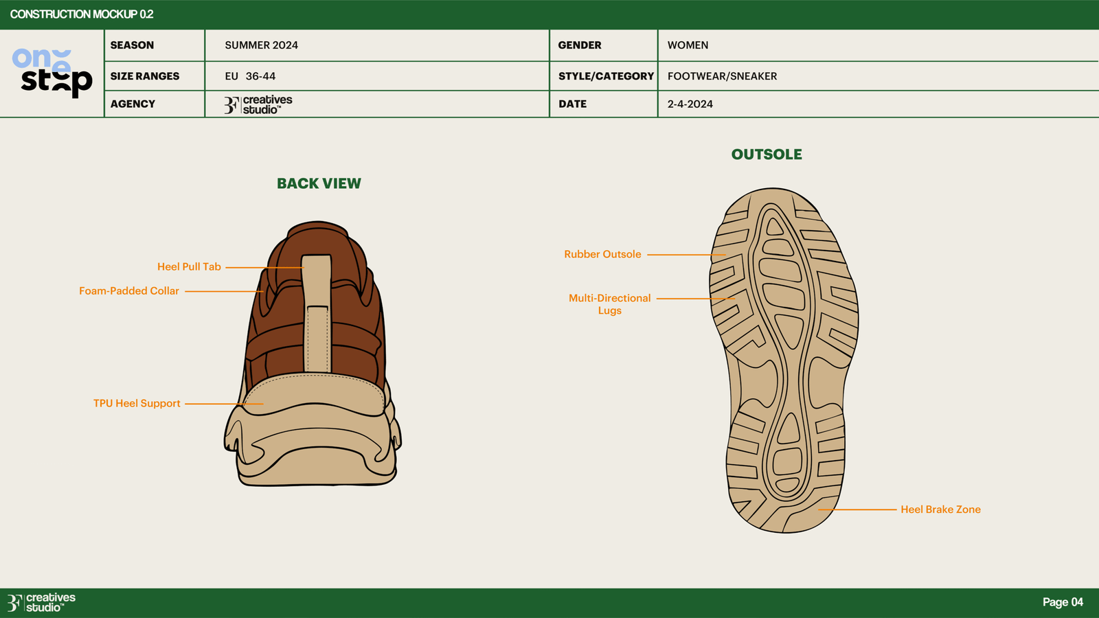Select the EU 36-44 size range value
This screenshot has width=1099, height=618.
coord(250,76)
